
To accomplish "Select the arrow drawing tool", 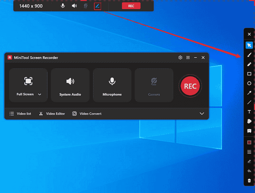I will click(x=249, y=93).
